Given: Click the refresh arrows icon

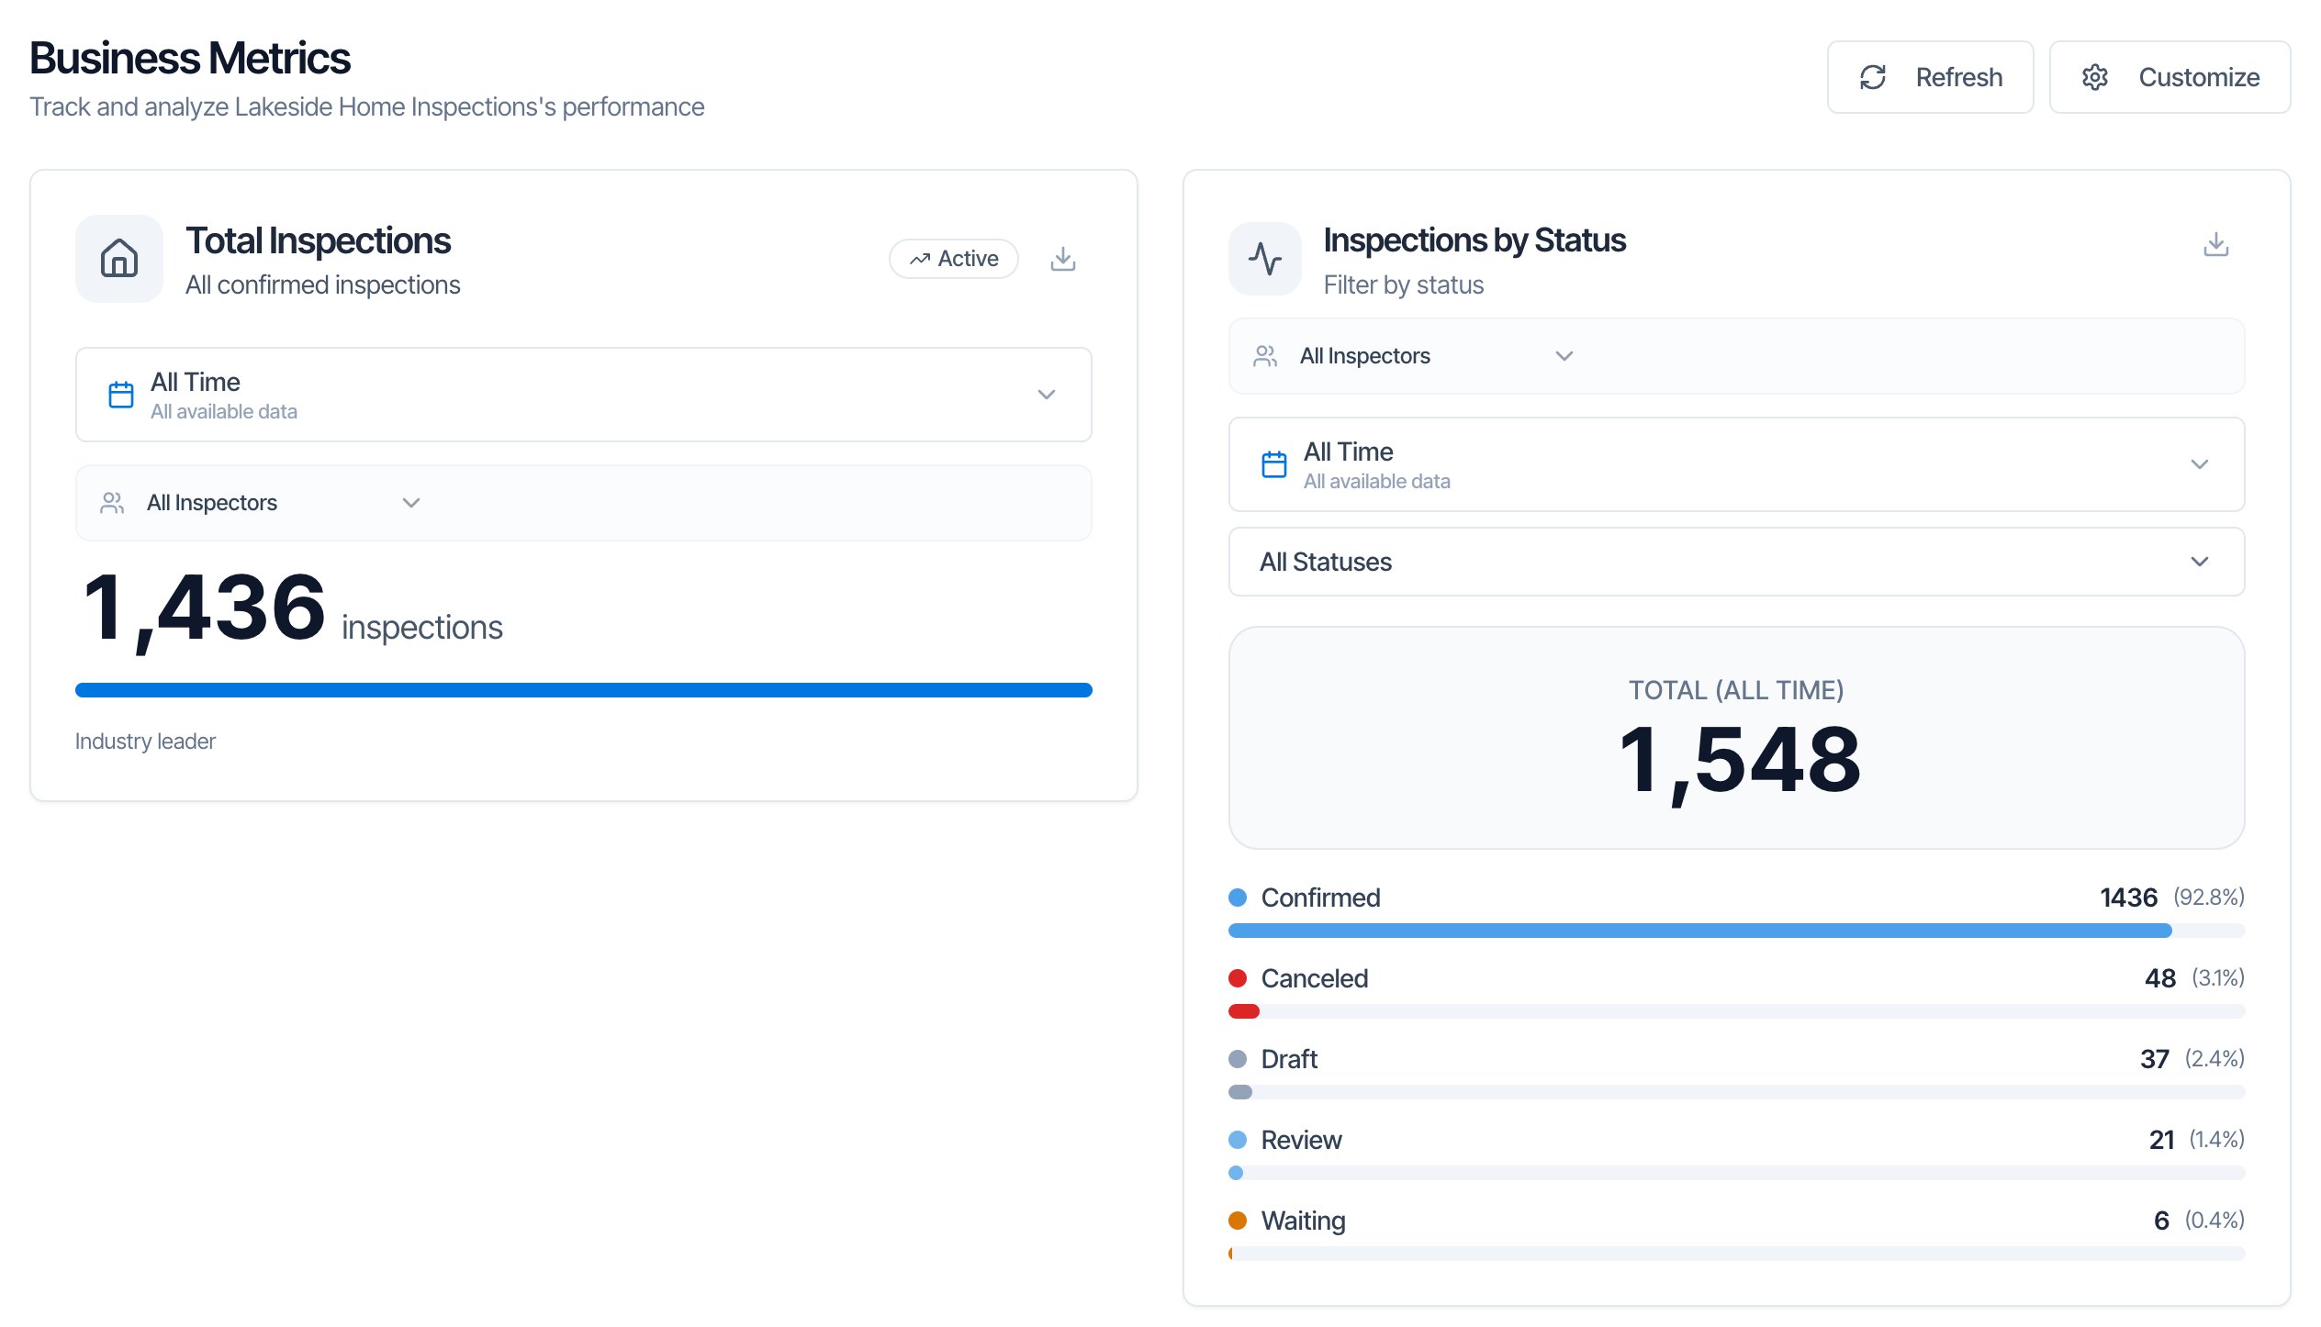Looking at the screenshot, I should [1873, 77].
